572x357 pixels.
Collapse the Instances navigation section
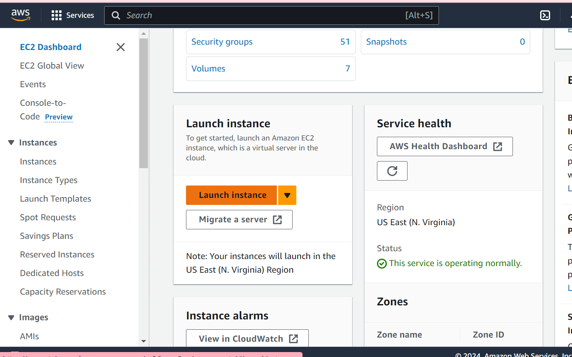point(11,143)
